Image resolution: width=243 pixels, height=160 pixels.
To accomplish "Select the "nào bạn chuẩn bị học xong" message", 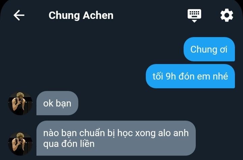I will click(x=116, y=138).
